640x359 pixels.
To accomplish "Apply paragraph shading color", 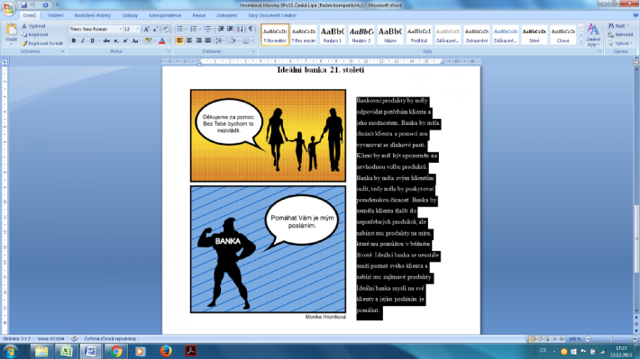I will click(x=233, y=40).
